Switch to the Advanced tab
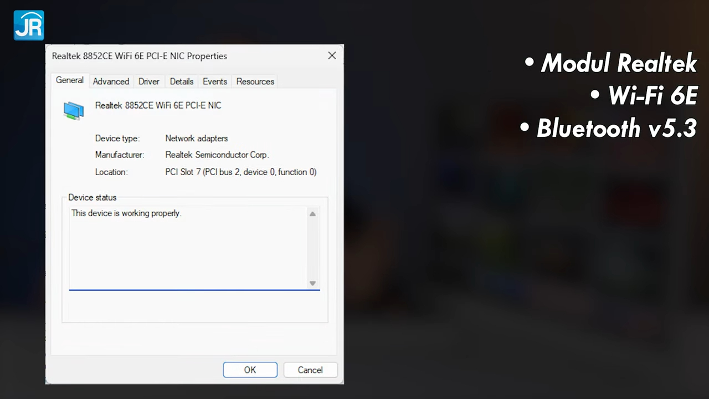 111,81
